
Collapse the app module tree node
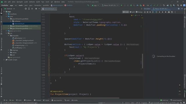(4, 12)
